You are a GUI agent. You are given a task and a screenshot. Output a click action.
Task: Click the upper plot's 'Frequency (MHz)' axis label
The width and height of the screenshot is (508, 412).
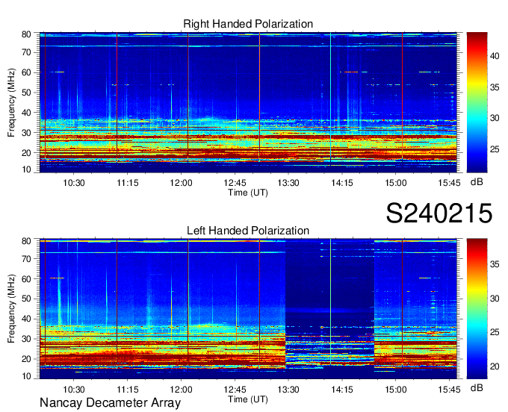pyautogui.click(x=11, y=102)
